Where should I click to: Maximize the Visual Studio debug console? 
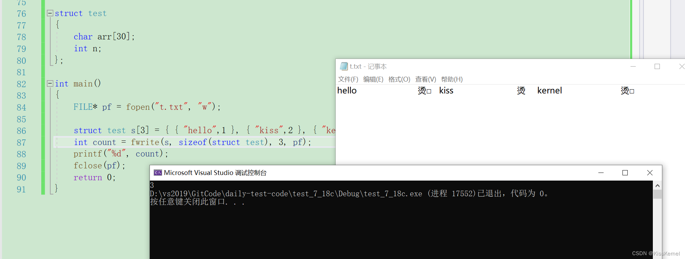[625, 173]
